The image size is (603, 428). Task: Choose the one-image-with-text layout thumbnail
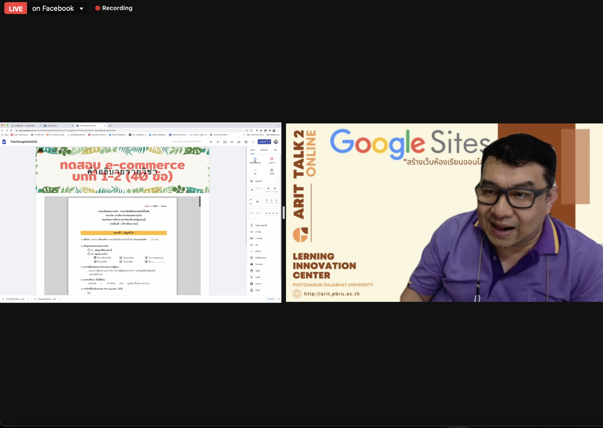[255, 190]
